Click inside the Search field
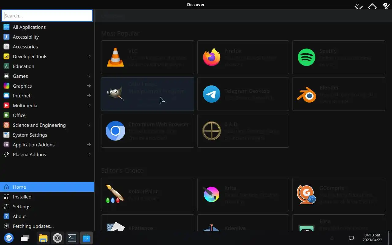Viewport: 392px width, 245px height. click(47, 16)
